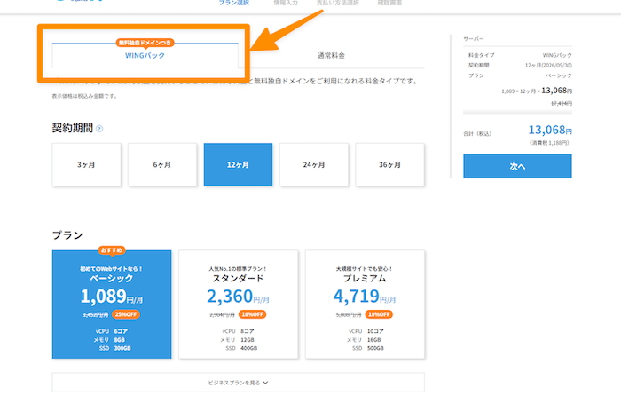Select the highlighted 12ヶ月 period option
This screenshot has width=621, height=396.
(238, 165)
